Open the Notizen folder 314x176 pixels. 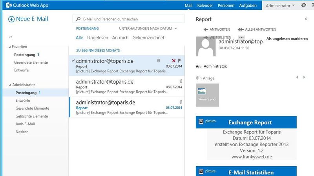(22, 132)
